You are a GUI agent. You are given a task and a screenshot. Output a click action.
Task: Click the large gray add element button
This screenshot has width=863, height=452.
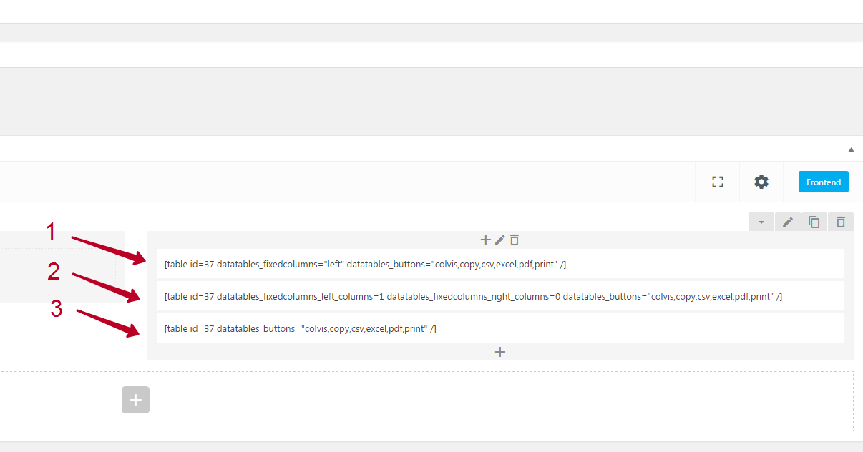click(x=135, y=400)
